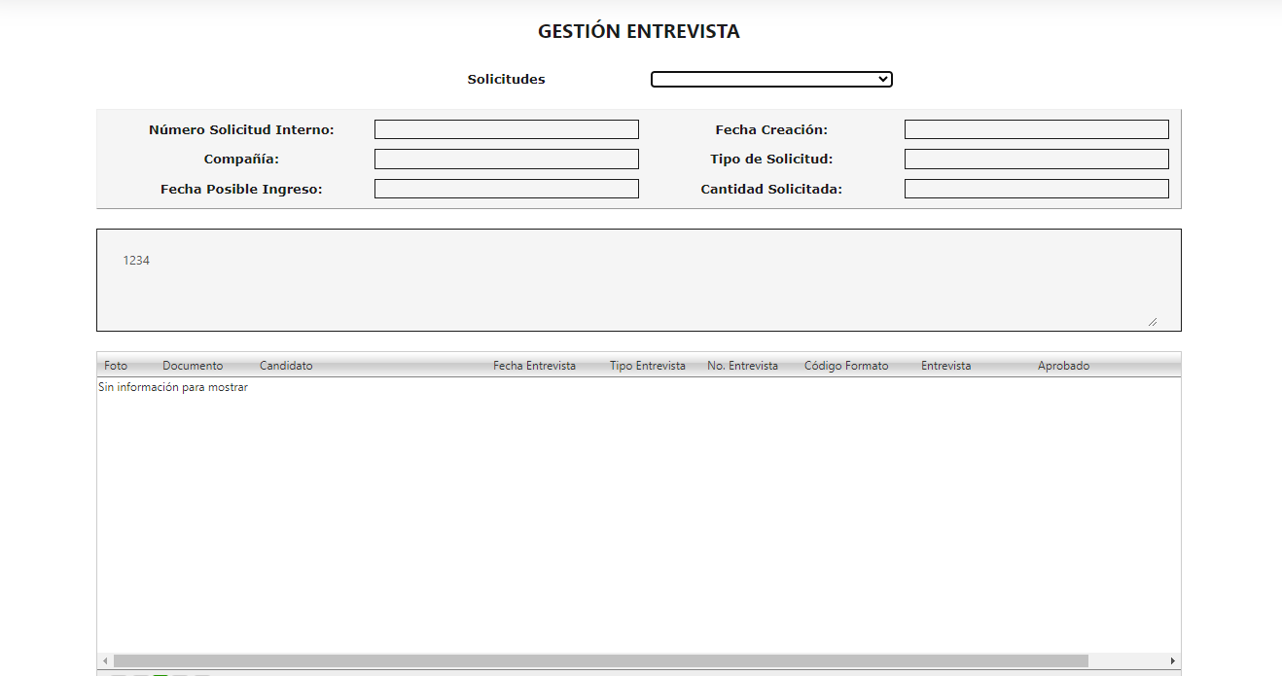Sort the grid by the Candidato column
The image size is (1282, 676).
coord(285,365)
